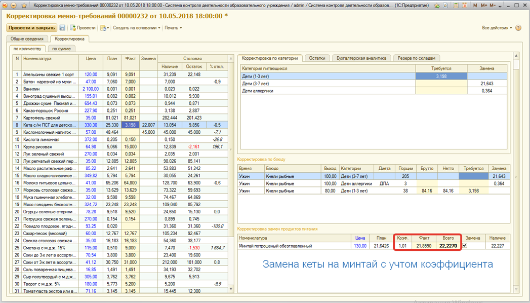530x303 pixels.
Task: Click the star favorites icon at title bar left
Action: coord(24,6)
